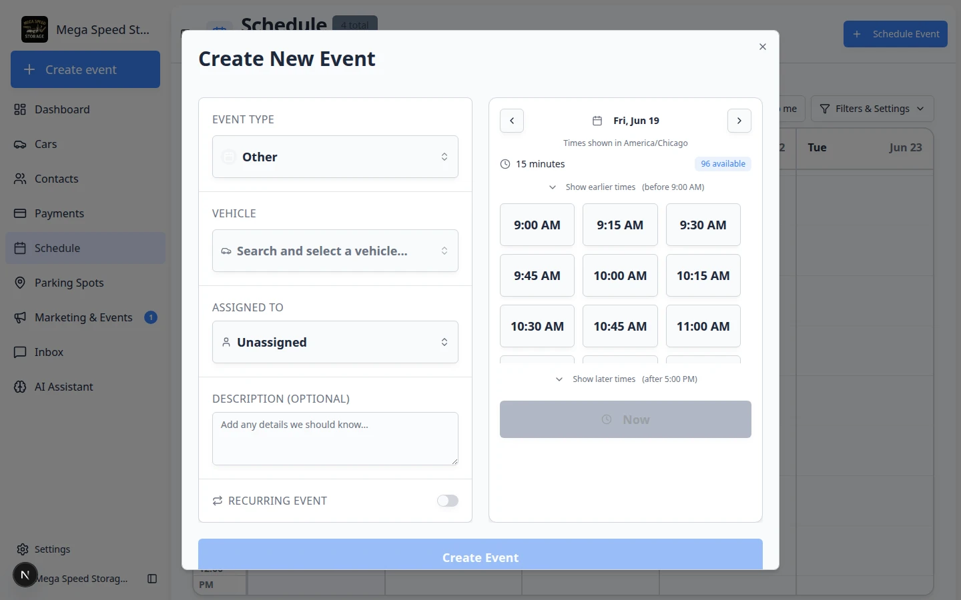Click the Mega Speed Storage logo icon
This screenshot has width=961, height=600.
coord(35,29)
